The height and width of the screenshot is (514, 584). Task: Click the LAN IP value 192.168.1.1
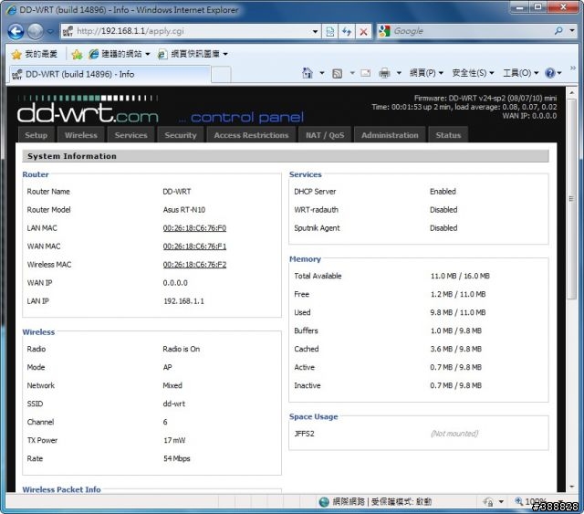point(183,300)
